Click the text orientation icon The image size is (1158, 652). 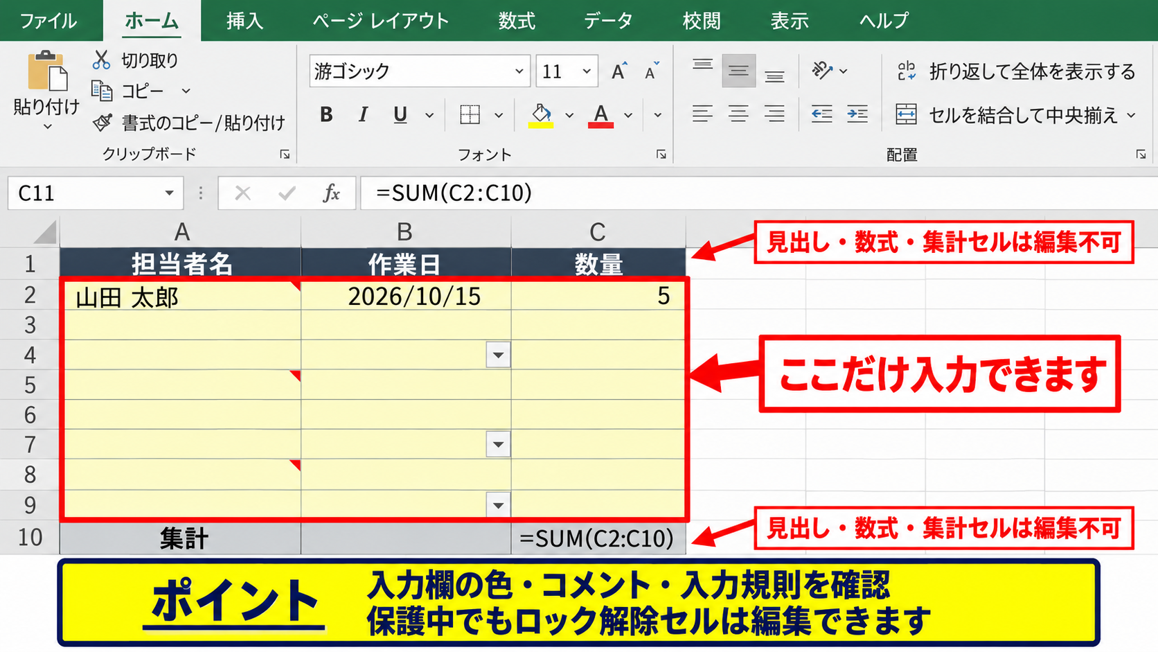click(x=822, y=71)
